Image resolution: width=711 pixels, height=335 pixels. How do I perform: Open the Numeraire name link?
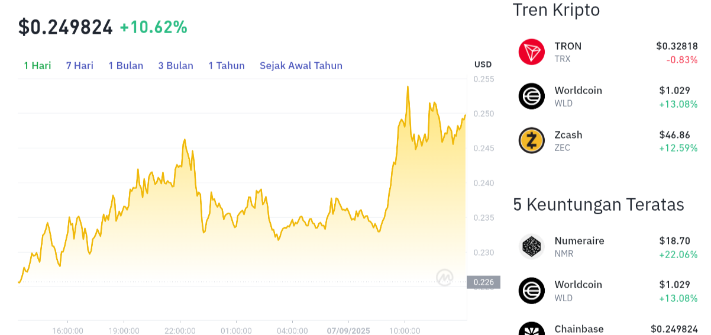click(580, 241)
